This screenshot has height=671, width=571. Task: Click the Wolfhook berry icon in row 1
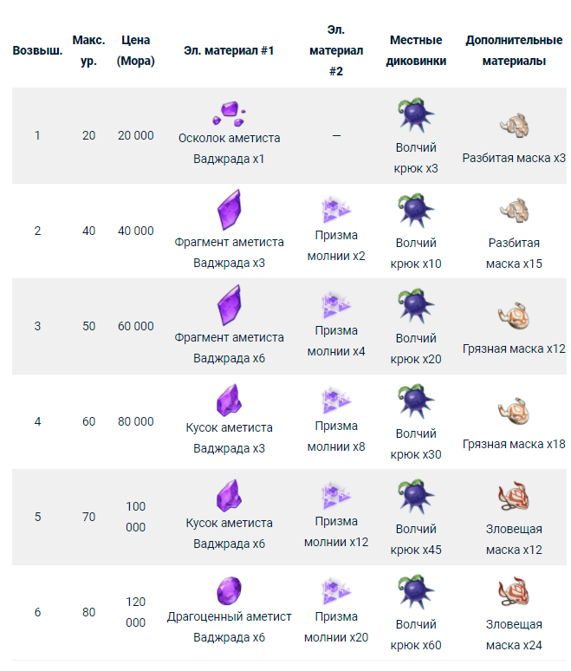coord(416,114)
